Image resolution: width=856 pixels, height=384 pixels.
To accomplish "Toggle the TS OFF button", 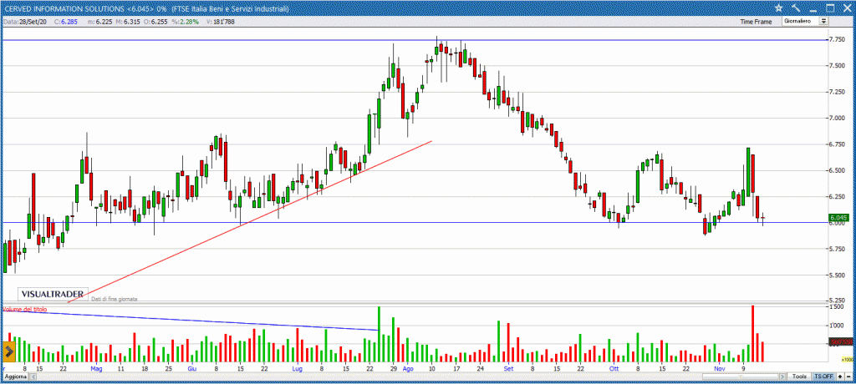I will point(823,377).
